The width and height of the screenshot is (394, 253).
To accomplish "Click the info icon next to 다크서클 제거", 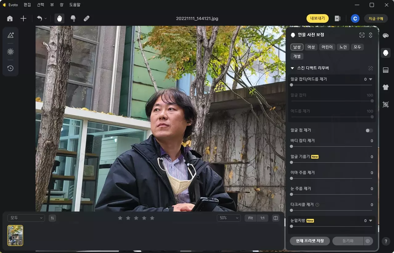I will (x=317, y=205).
